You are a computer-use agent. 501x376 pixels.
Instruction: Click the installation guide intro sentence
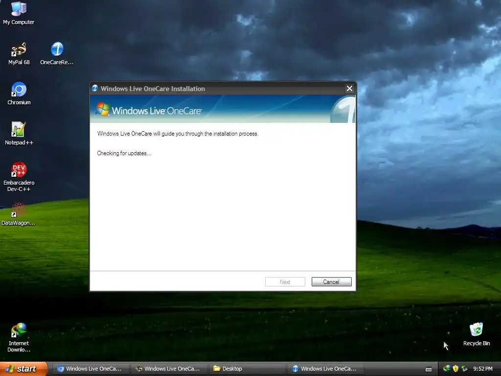coord(178,134)
